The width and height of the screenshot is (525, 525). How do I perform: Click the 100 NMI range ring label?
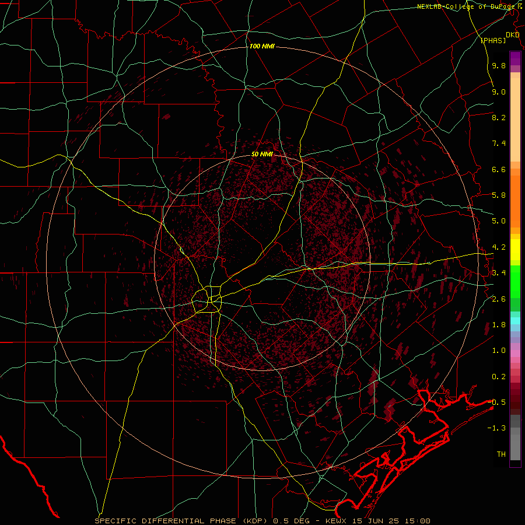point(262,46)
